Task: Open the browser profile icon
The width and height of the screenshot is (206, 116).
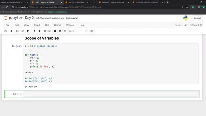Action: 199,7
